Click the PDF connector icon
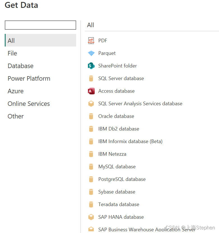The width and height of the screenshot is (219, 233). 91,40
